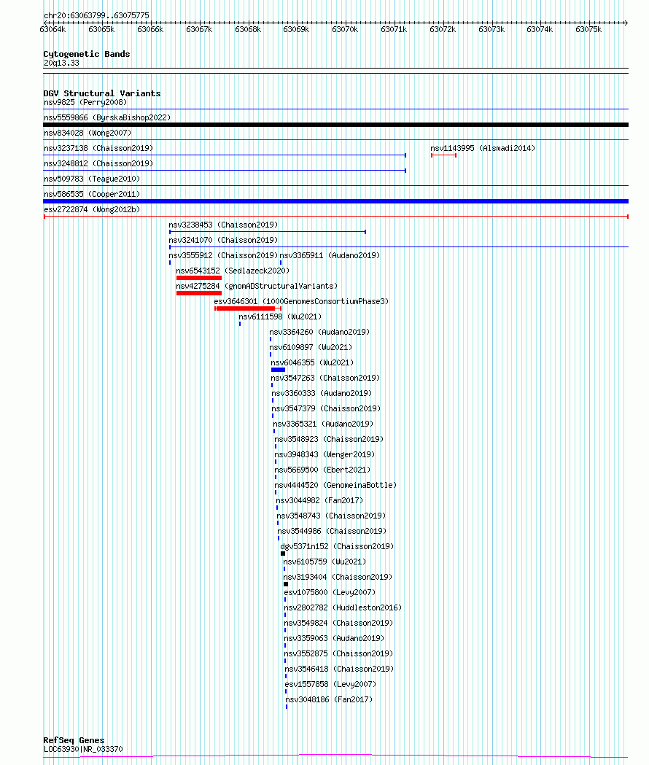Viewport: 649px width, 765px height.
Task: Click the nsv3544986 (Chaisson2019) label
Action: 332,532
